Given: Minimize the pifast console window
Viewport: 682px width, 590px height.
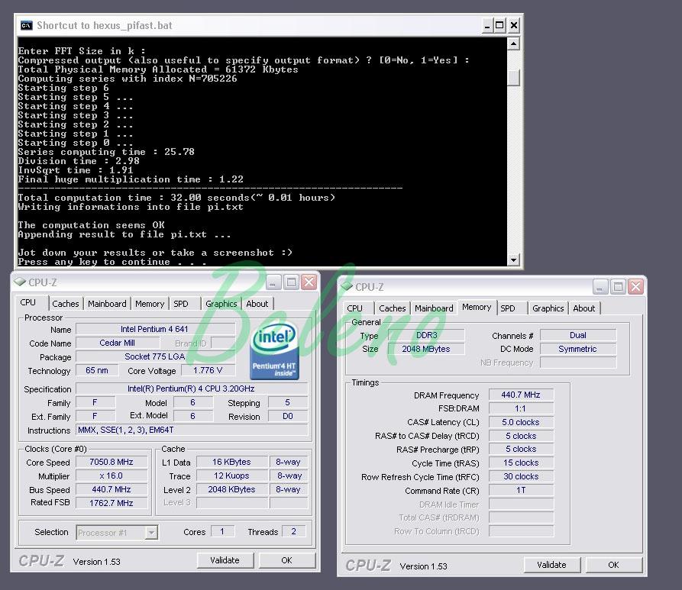Looking at the screenshot, I should click(487, 26).
